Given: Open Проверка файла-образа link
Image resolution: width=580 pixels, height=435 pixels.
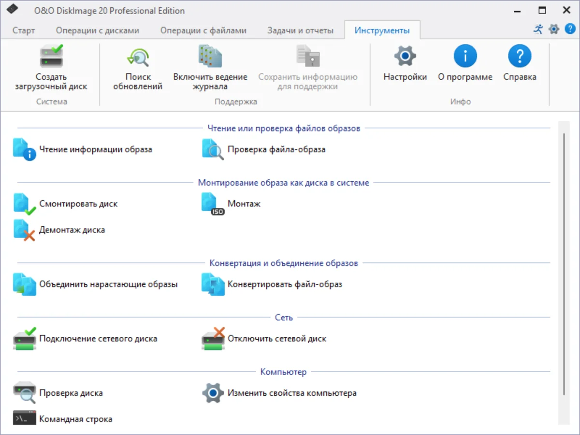Looking at the screenshot, I should tap(276, 149).
